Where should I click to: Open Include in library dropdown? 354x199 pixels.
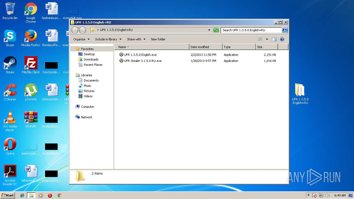(x=108, y=39)
